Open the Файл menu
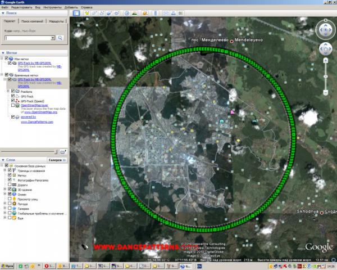This screenshot has height=270, width=337. (4, 7)
